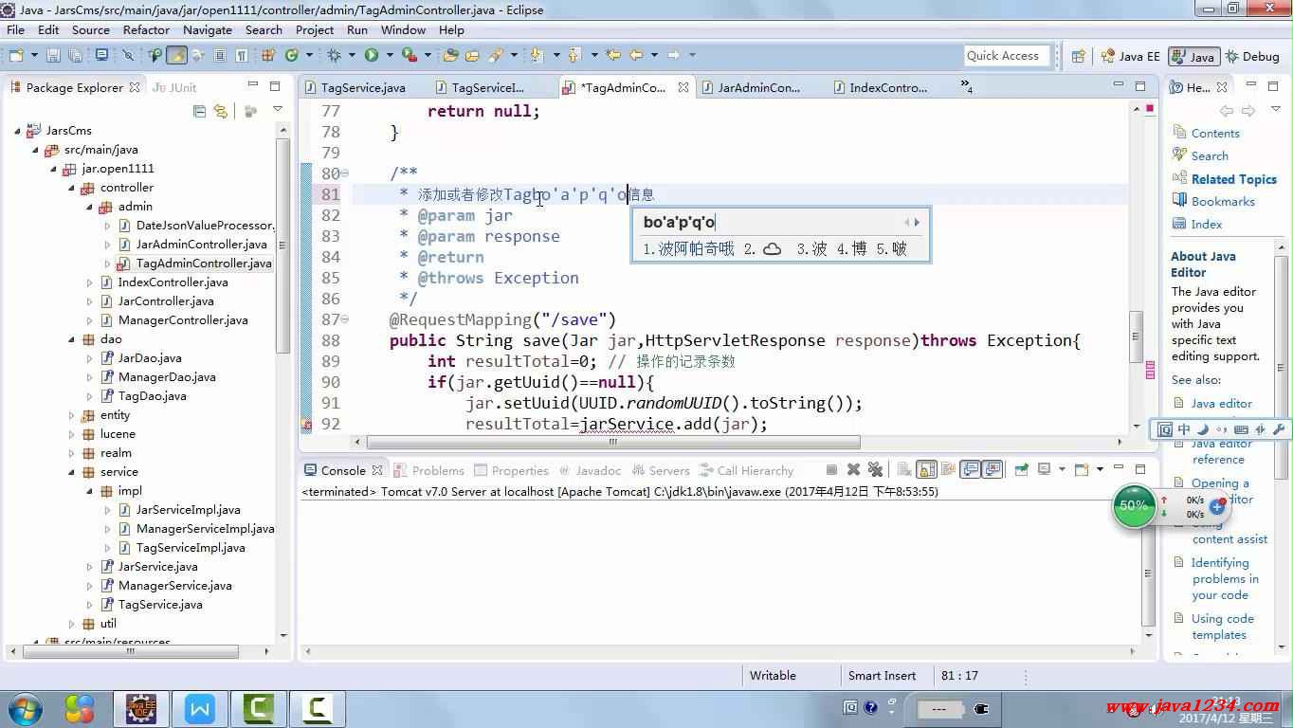Click the blue W taskbar icon
1293x728 pixels.
click(200, 708)
